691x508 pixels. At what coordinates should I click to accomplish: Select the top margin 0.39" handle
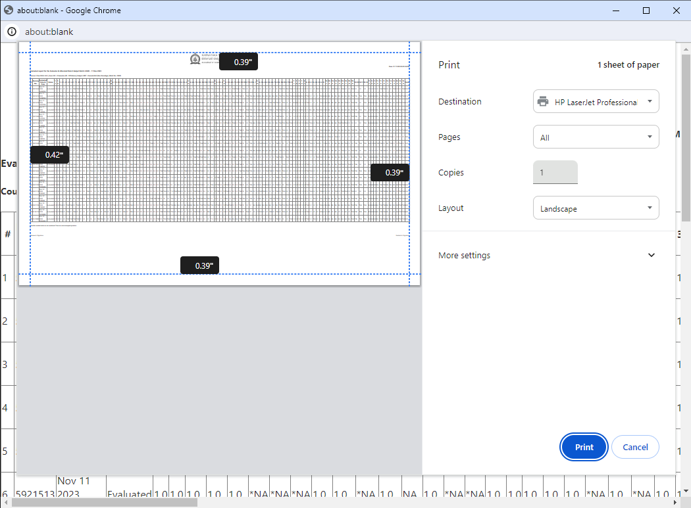point(238,62)
